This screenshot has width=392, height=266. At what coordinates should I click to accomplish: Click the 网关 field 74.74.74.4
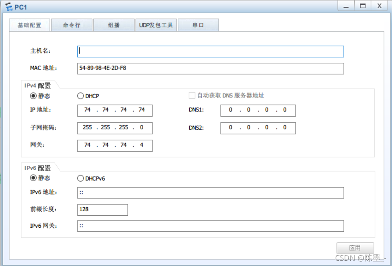pyautogui.click(x=115, y=145)
